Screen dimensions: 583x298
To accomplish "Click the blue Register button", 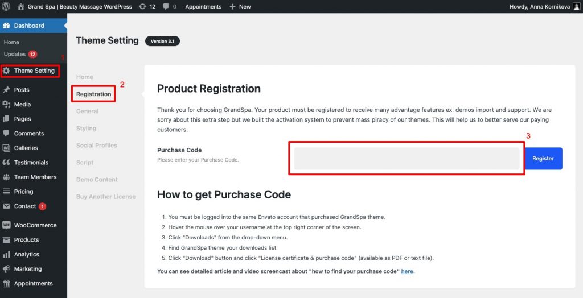I will (x=543, y=159).
